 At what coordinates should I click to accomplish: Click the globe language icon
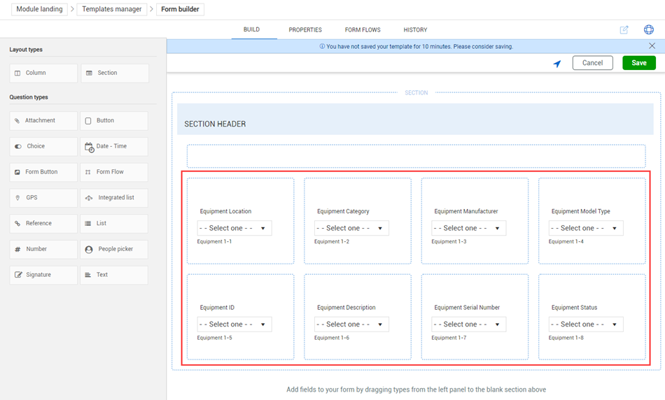point(648,30)
